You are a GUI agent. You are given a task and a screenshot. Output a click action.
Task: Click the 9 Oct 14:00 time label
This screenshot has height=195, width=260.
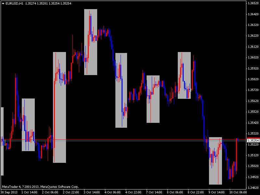(x=216, y=192)
